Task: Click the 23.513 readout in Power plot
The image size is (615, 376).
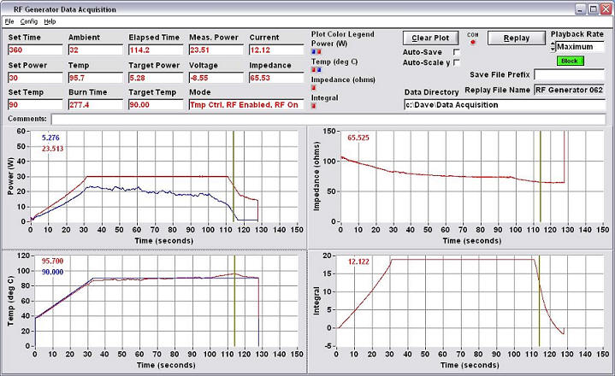Action: pos(52,149)
